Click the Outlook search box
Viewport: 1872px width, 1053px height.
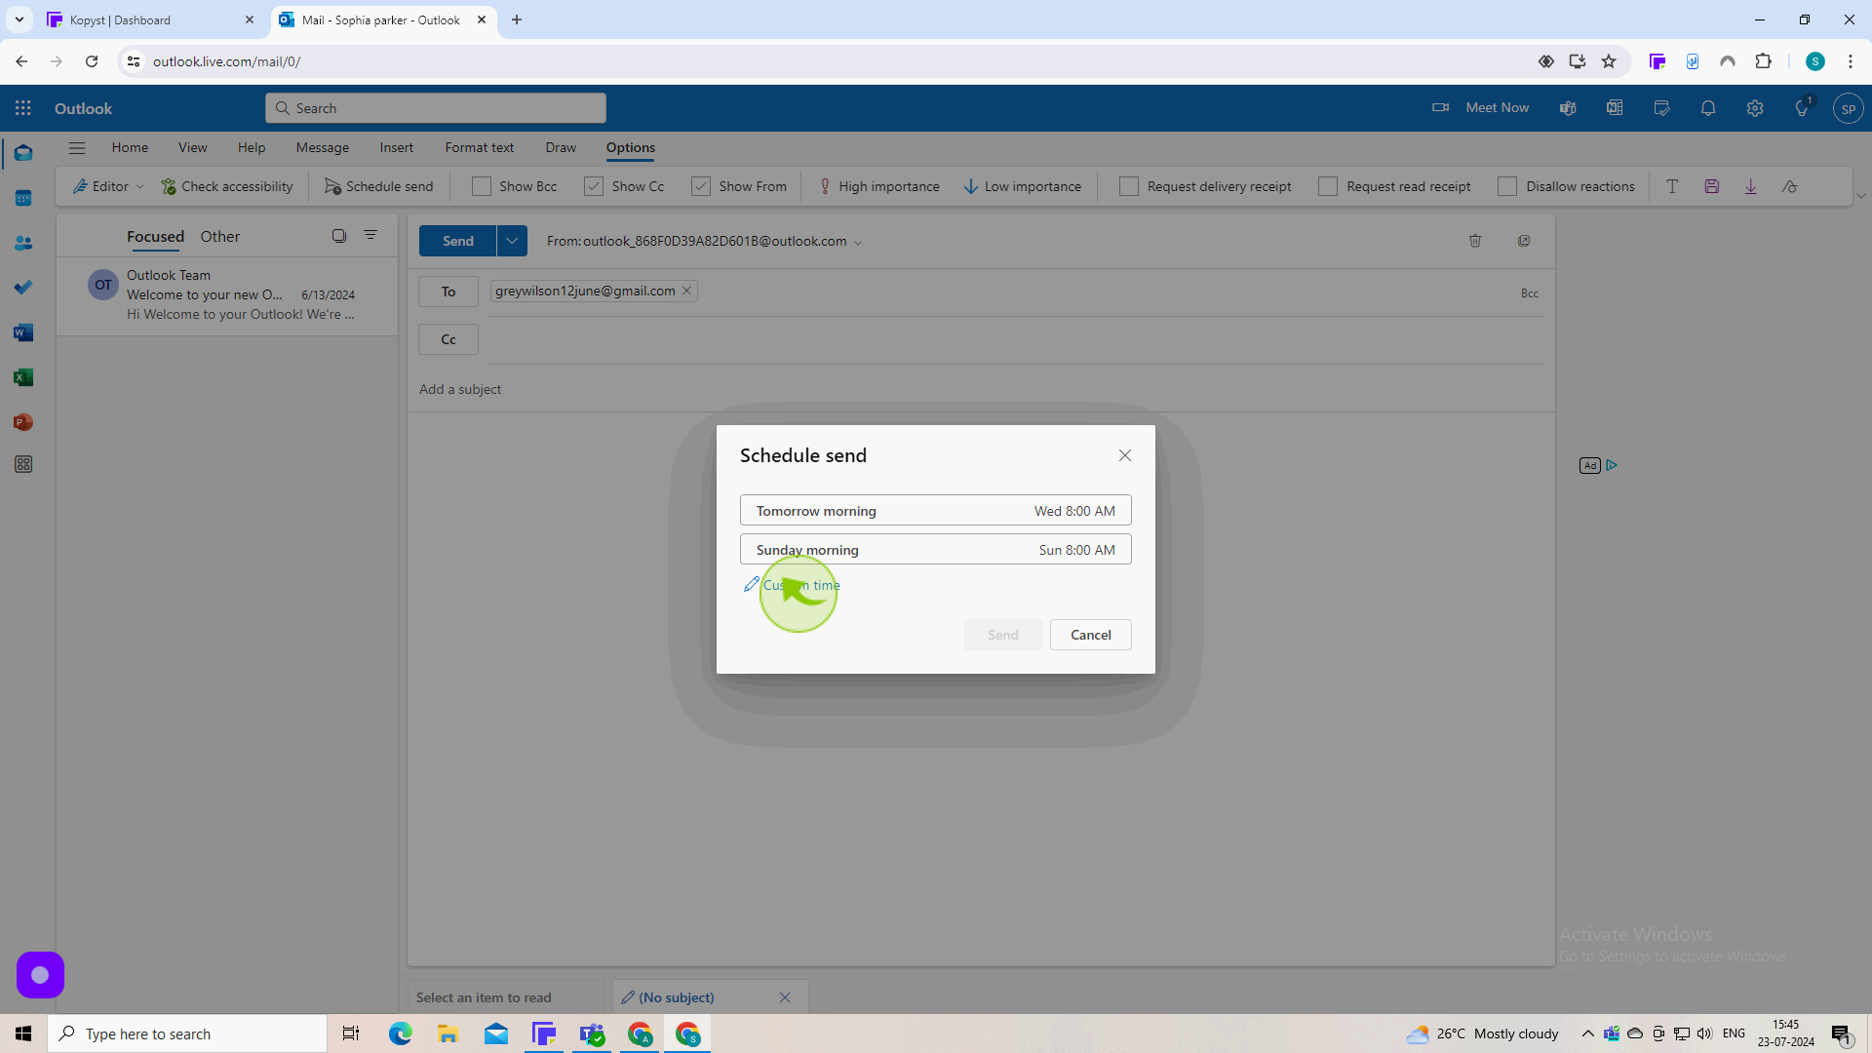click(436, 108)
